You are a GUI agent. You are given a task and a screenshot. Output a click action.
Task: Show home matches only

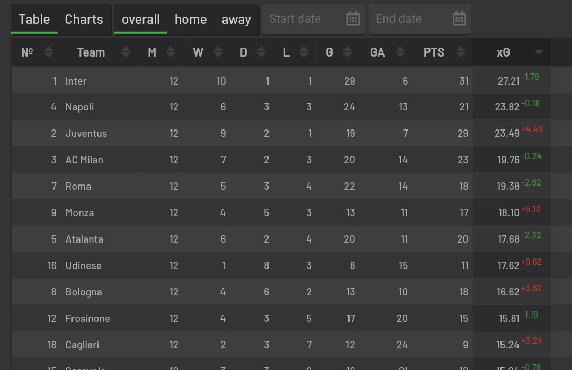(191, 20)
